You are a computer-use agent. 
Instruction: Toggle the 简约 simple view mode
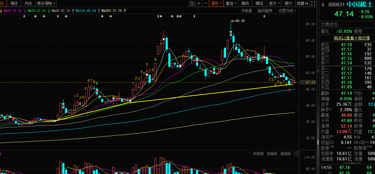[x=288, y=3]
